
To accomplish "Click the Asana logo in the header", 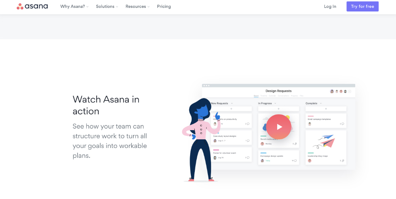I will pyautogui.click(x=32, y=6).
